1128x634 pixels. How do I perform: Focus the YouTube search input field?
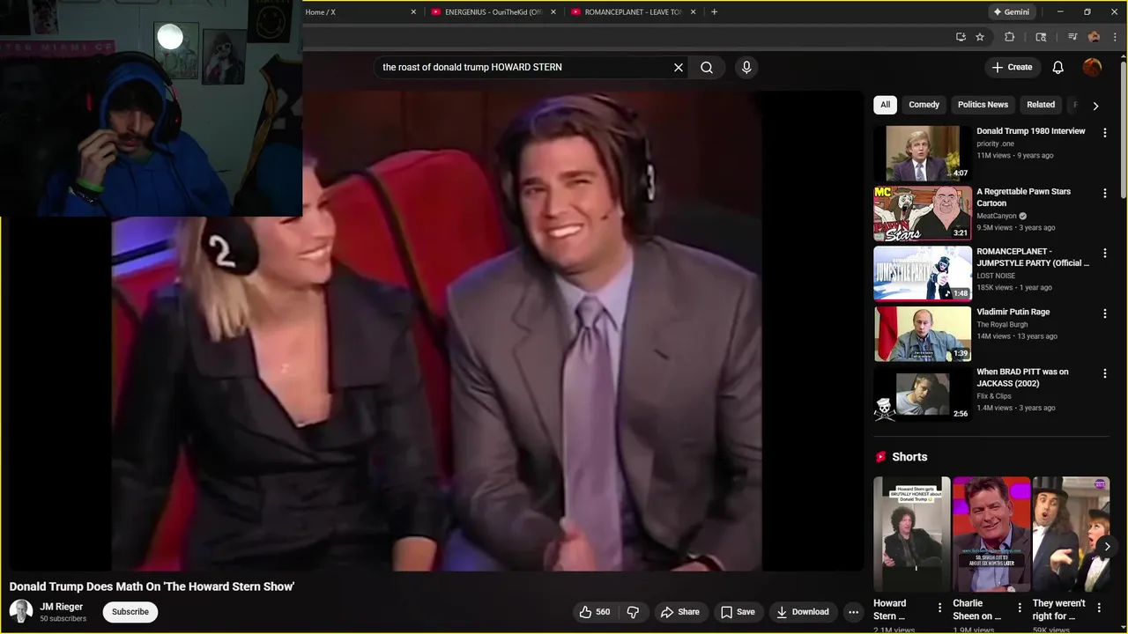click(x=524, y=67)
